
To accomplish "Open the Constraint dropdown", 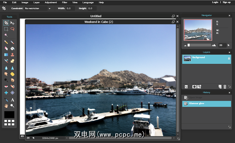I will tap(49, 8).
